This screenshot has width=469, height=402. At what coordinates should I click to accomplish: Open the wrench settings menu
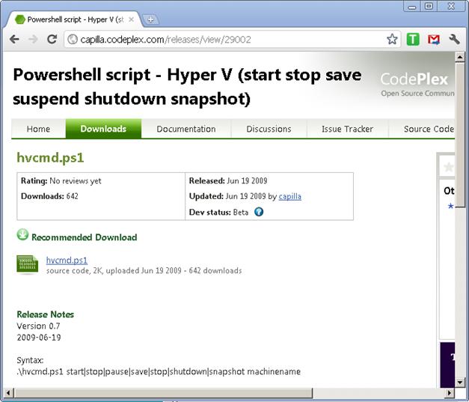point(454,39)
